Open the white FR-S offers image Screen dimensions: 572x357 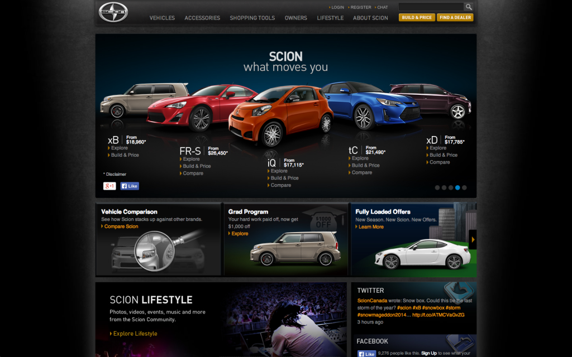(x=423, y=254)
